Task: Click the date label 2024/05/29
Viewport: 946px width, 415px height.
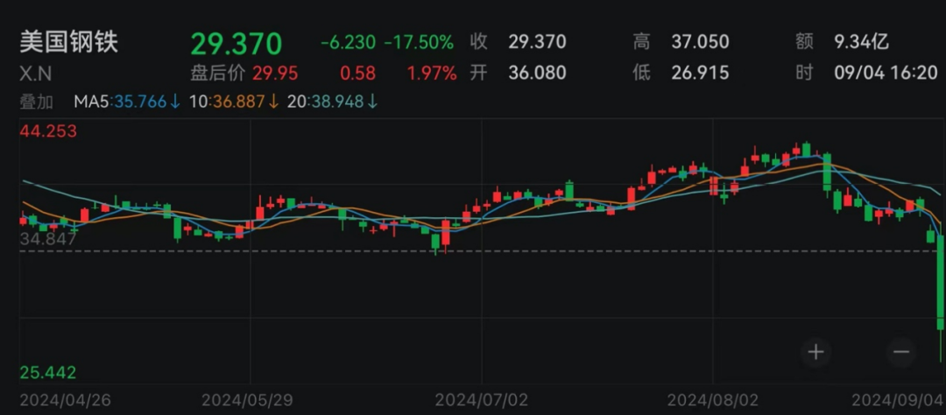Action: (249, 399)
